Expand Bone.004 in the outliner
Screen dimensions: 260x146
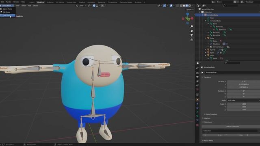point(208,35)
